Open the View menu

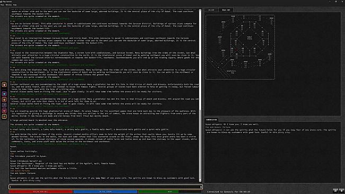2,5
